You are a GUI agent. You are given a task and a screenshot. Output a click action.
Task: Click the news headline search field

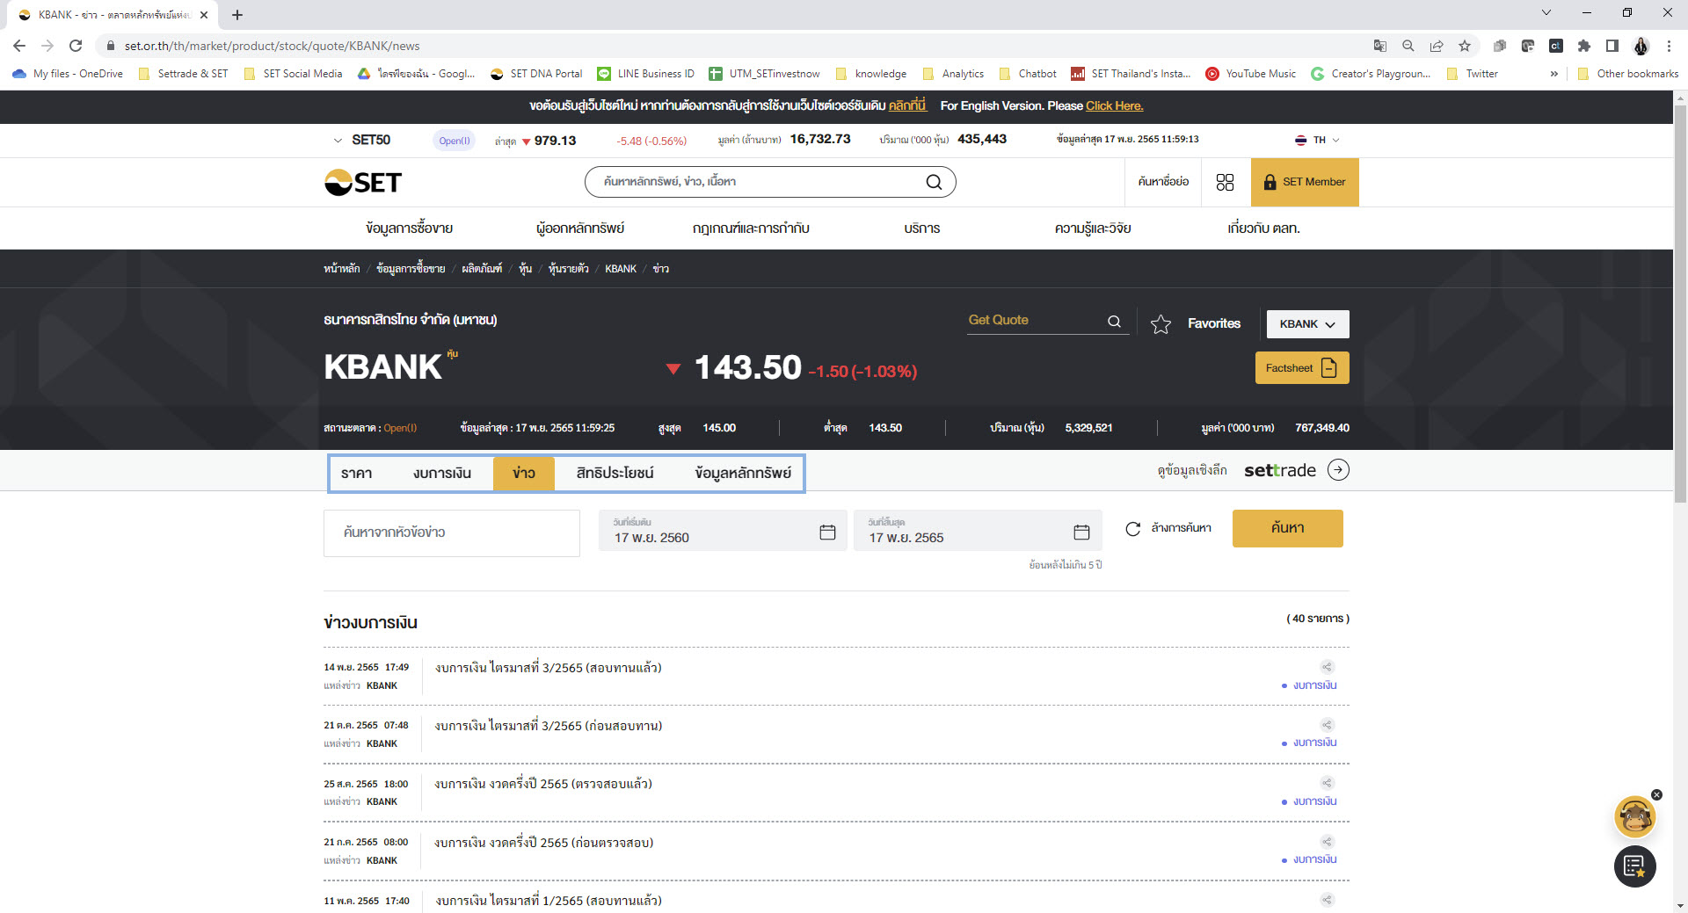pyautogui.click(x=451, y=533)
